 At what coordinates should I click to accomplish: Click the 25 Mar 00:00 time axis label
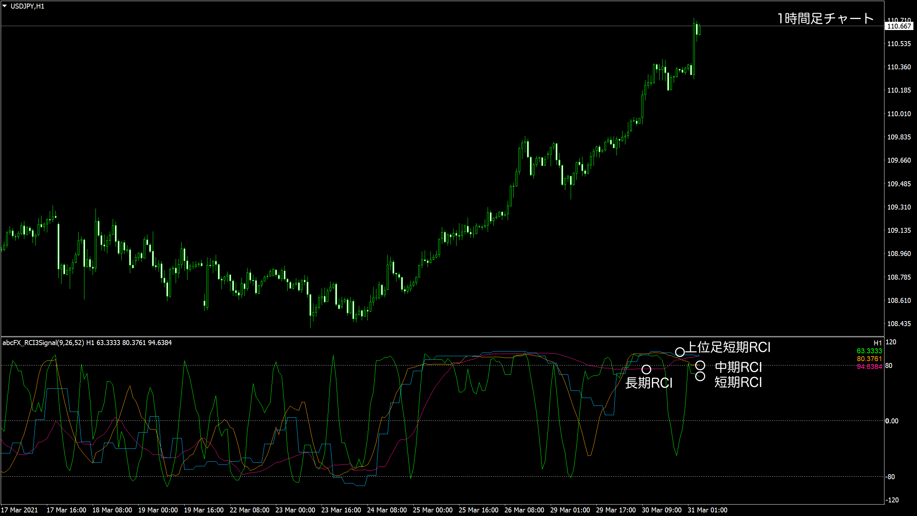tap(433, 510)
